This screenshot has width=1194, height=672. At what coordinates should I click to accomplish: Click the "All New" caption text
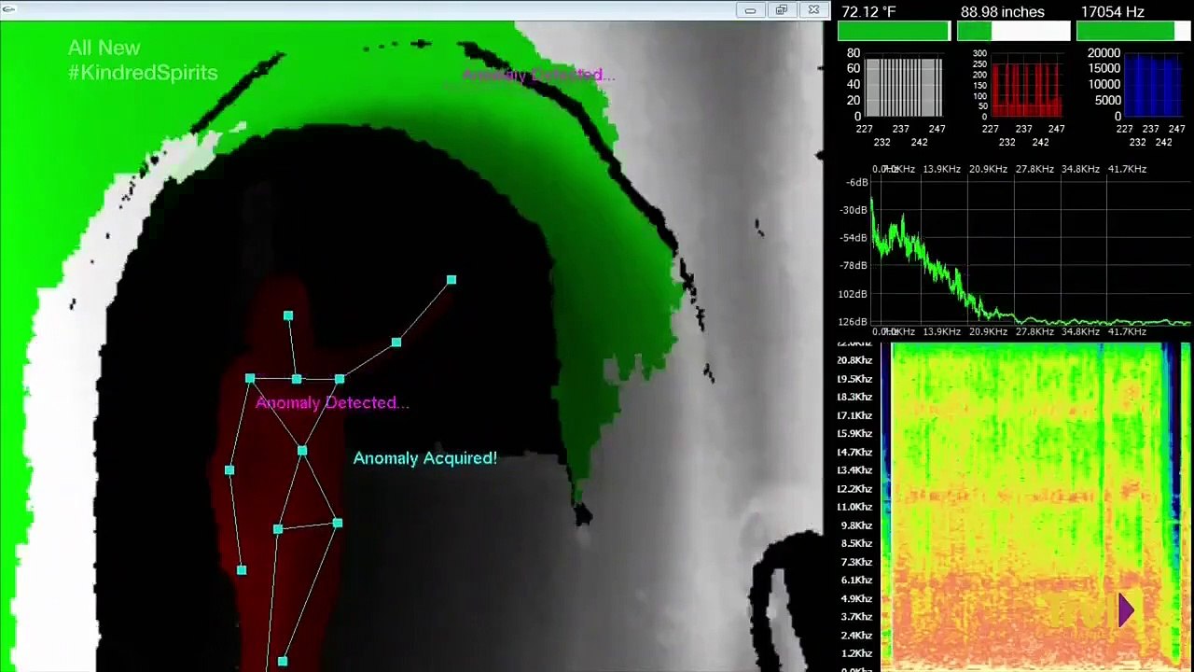point(104,48)
